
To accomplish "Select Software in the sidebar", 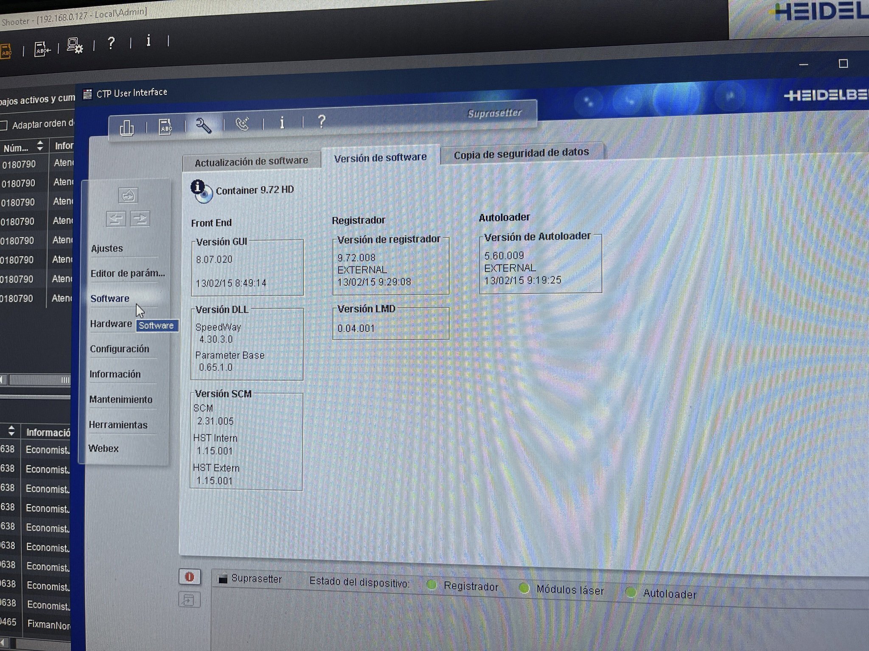I will click(110, 298).
